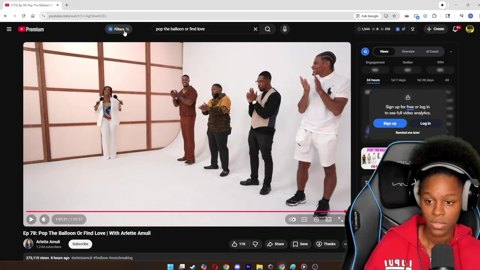Toggle closed captions CC

tap(304, 219)
